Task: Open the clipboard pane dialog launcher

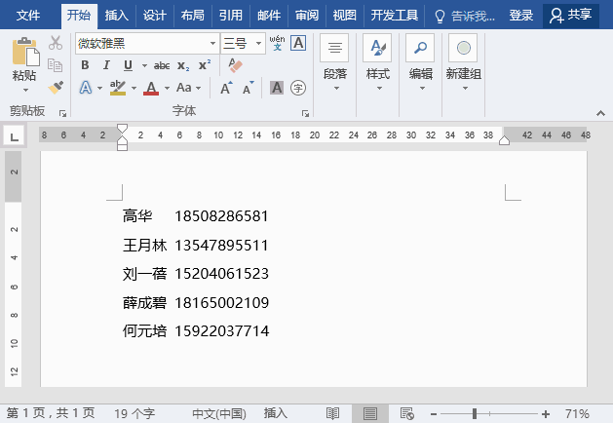Action: [x=62, y=113]
